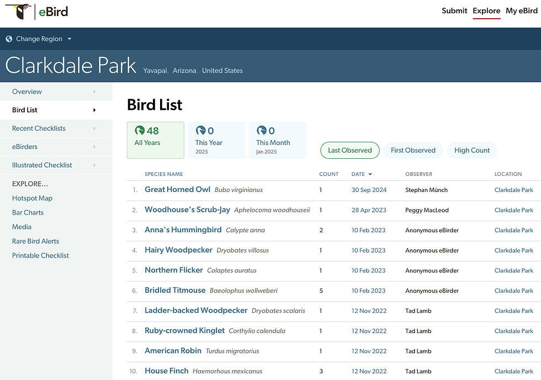The image size is (541, 380).
Task: Open the Submit menu item
Action: pos(454,11)
